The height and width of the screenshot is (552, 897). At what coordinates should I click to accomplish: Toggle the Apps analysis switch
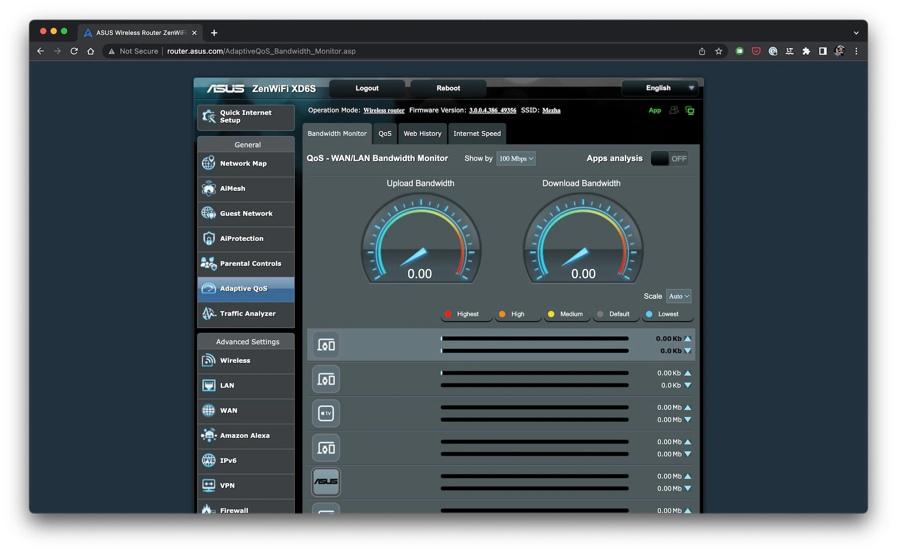point(669,158)
